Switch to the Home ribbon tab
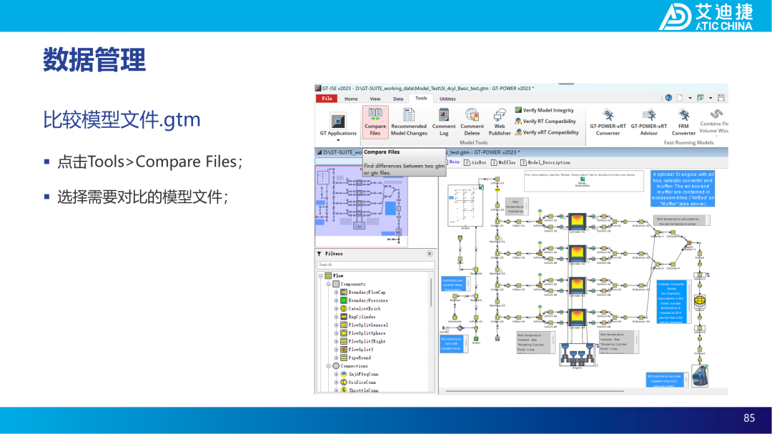This screenshot has width=772, height=434. click(x=351, y=99)
